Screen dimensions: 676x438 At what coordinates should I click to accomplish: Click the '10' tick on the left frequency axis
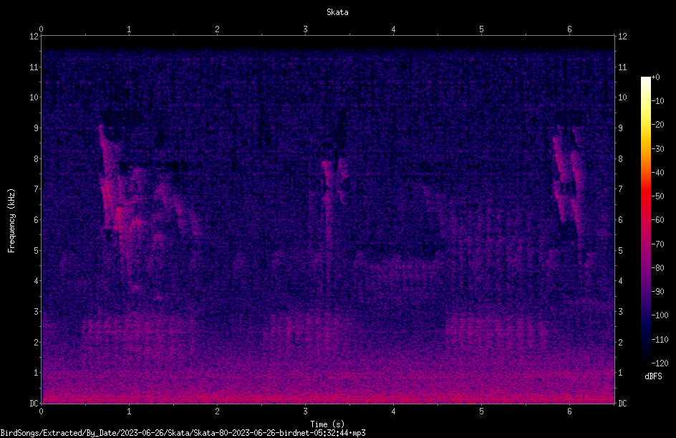click(34, 97)
